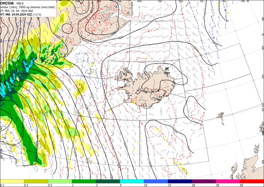Click the light green 0.5–1 legend color
Screen dimensions: 264x187
coord(60,181)
